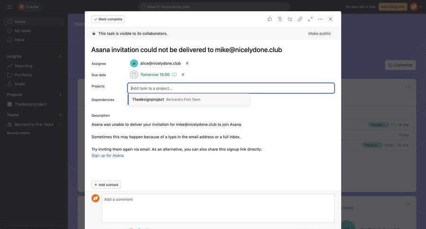The height and width of the screenshot is (229, 426).
Task: Click the repeat icon next to due date
Action: click(174, 75)
